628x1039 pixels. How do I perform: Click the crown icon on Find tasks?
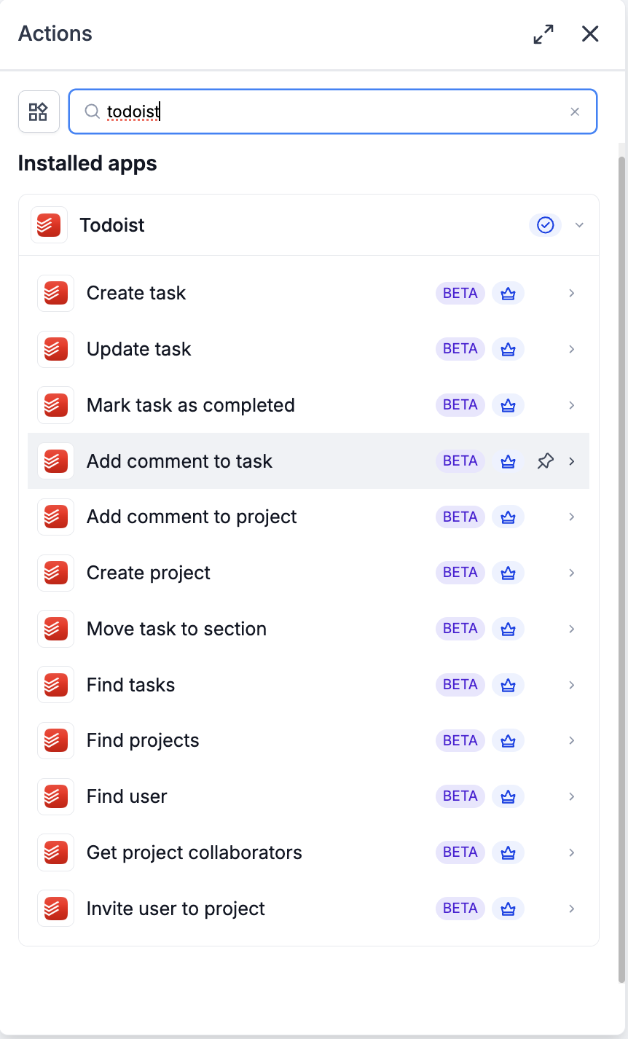click(509, 685)
